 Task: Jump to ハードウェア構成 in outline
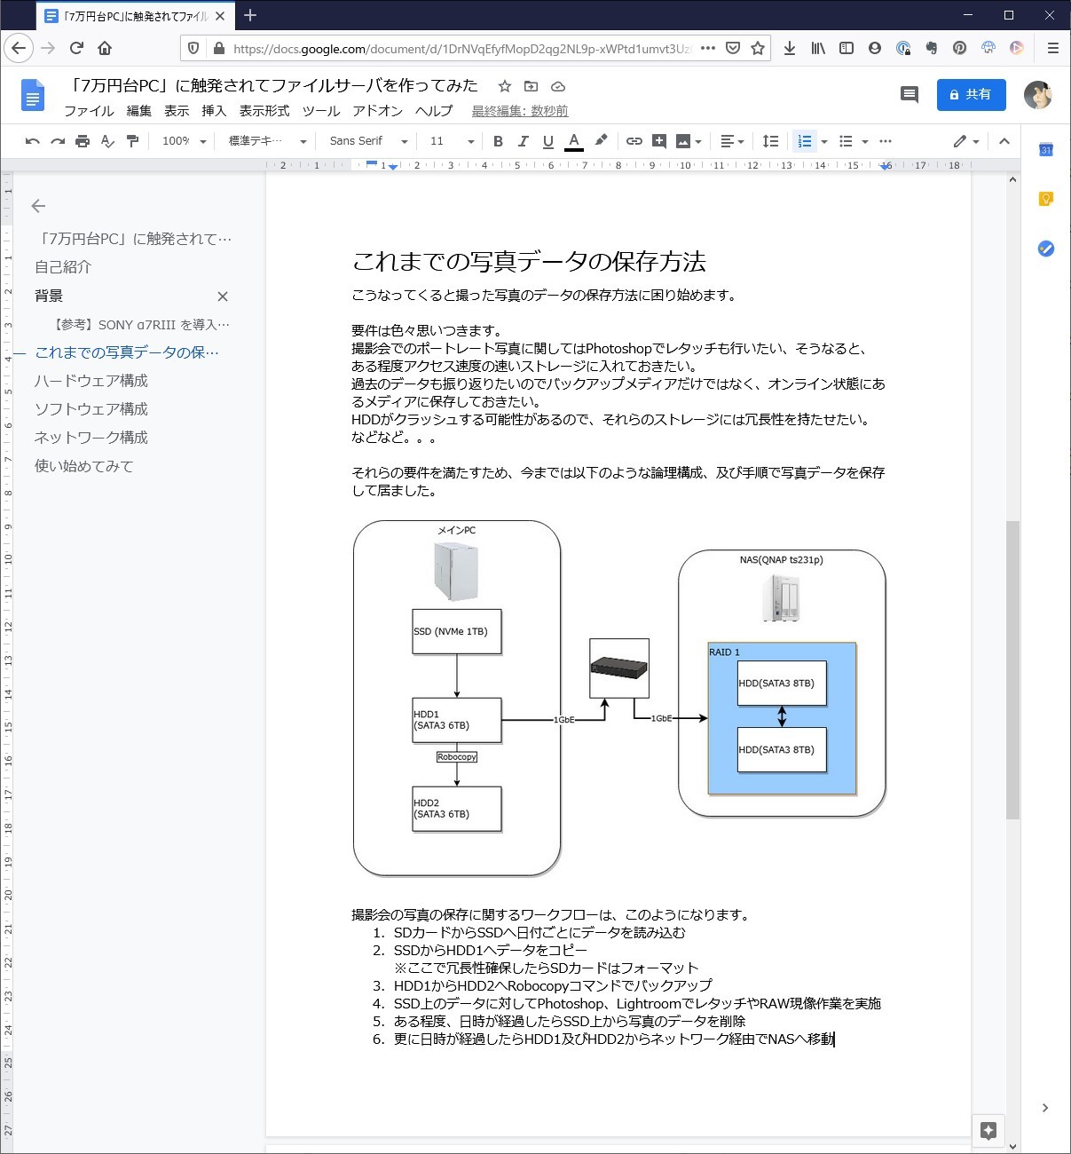click(91, 381)
